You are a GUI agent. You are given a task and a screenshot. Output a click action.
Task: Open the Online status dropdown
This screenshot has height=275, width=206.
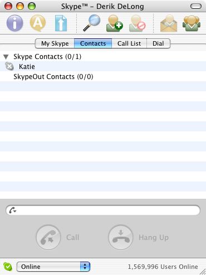[x=53, y=267]
